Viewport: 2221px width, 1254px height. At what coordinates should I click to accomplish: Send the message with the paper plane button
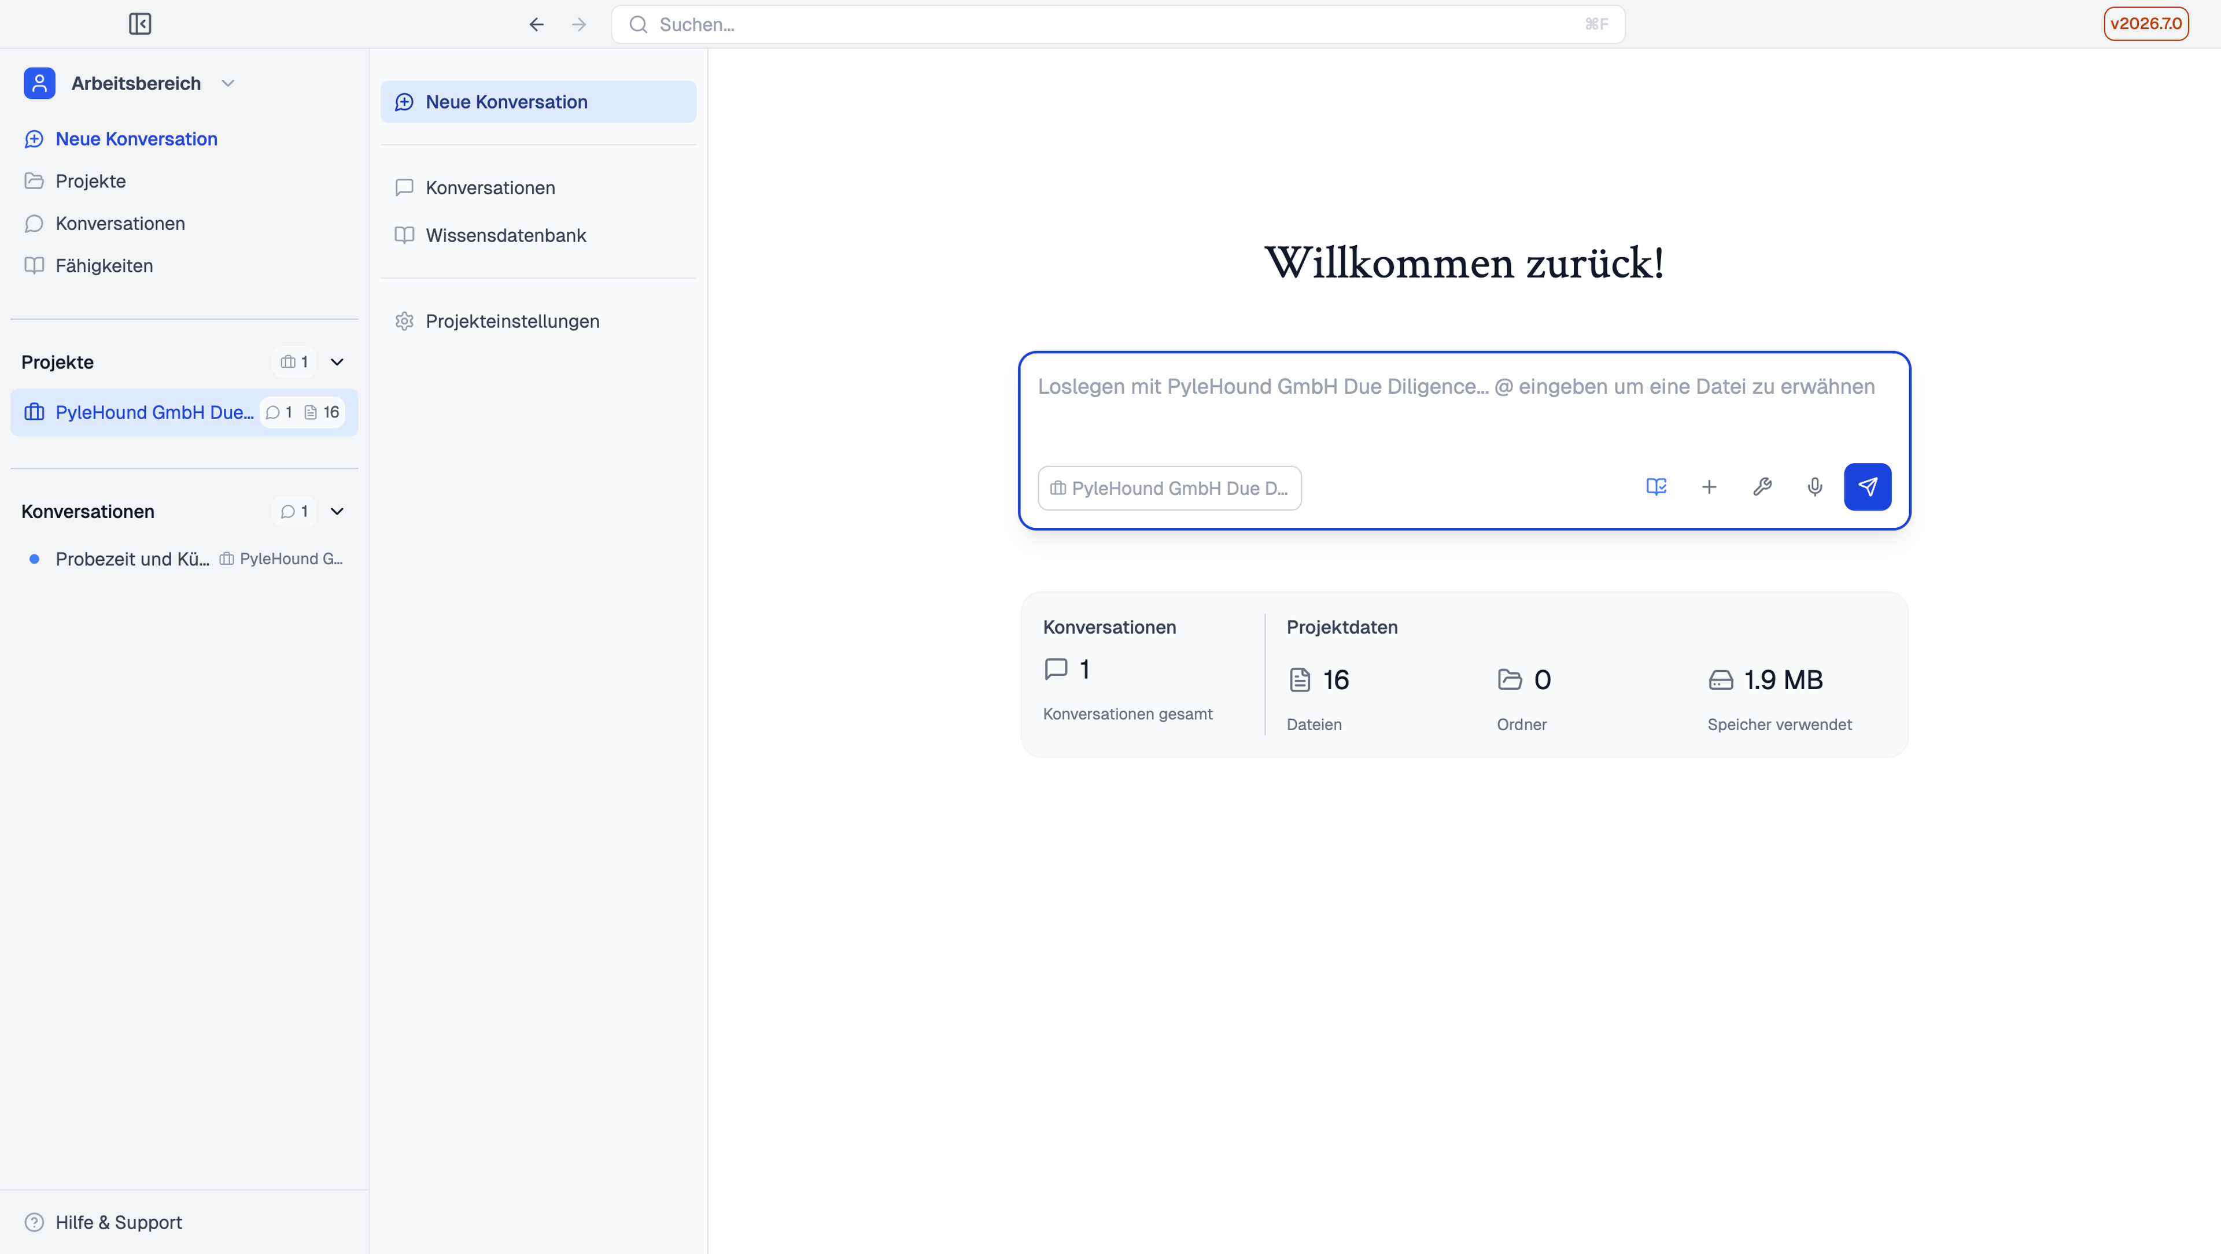coord(1868,487)
